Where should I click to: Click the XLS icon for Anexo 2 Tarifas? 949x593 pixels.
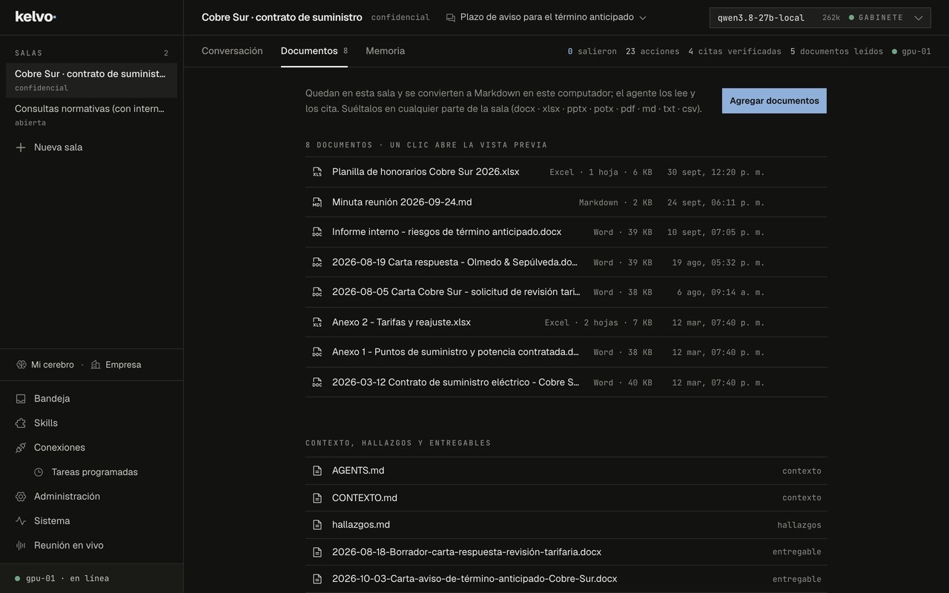click(317, 322)
